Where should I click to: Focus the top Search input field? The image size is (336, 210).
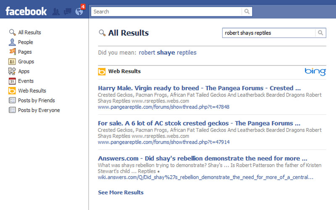166,11
